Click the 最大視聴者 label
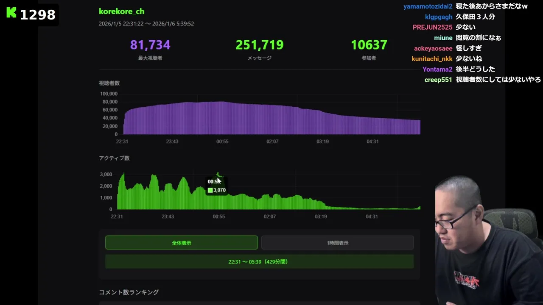543x305 pixels. click(150, 58)
